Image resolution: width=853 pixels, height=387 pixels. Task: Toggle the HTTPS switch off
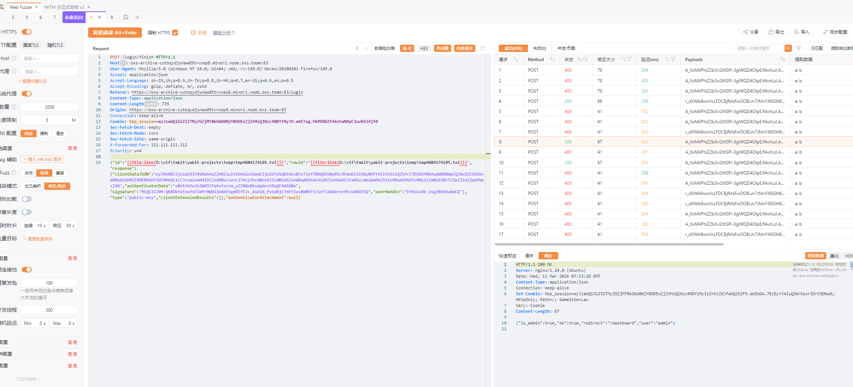27,32
